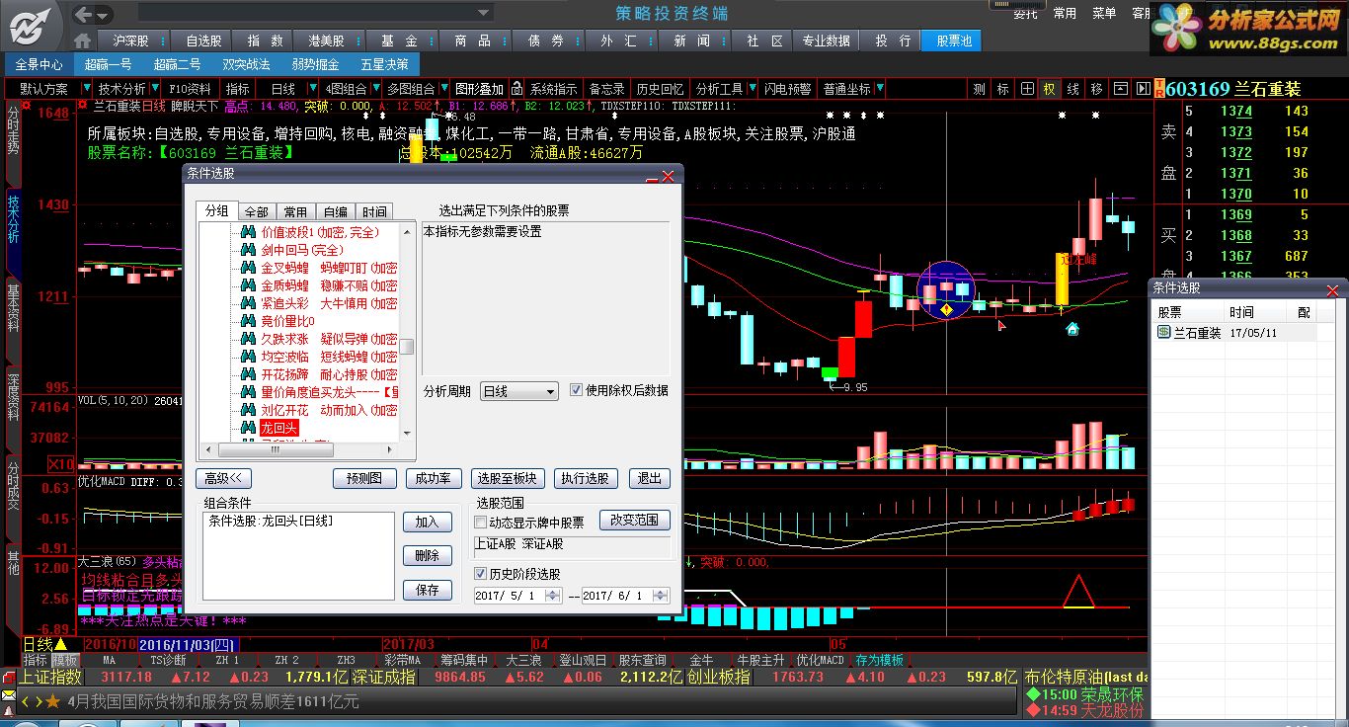This screenshot has width=1349, height=727.
Task: Click formula list vertical scrollbar thumb
Action: [406, 348]
